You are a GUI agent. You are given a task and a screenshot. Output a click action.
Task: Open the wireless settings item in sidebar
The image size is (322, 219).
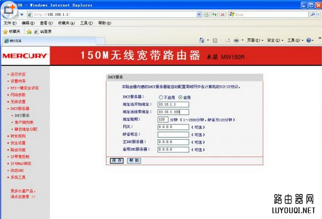point(18,102)
